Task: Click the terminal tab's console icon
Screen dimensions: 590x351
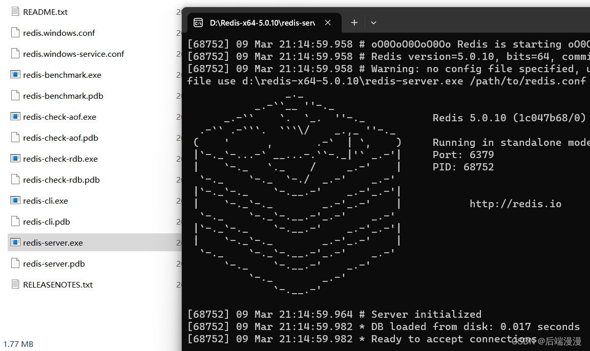Action: pyautogui.click(x=198, y=23)
